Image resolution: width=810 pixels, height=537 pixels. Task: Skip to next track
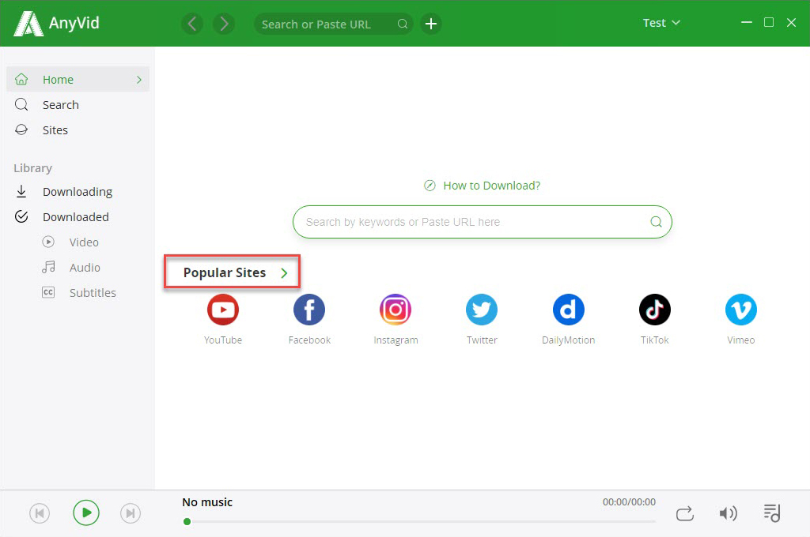(x=131, y=513)
